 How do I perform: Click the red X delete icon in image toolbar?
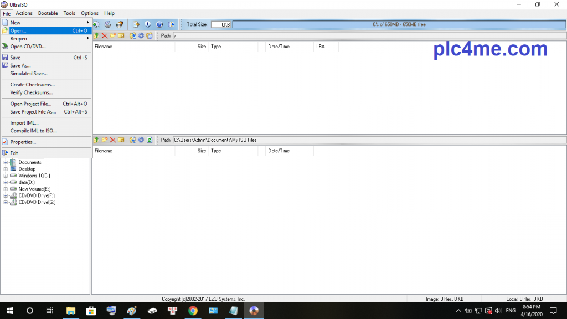105,36
